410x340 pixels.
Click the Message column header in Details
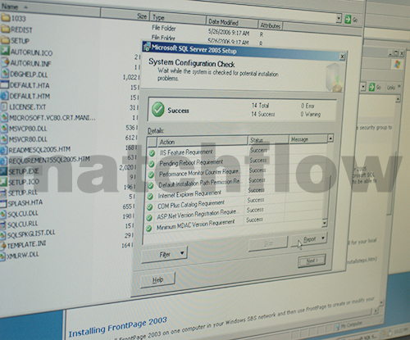coord(308,139)
